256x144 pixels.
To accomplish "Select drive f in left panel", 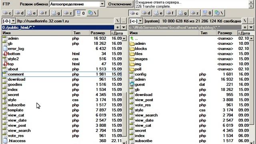I will (44, 13).
